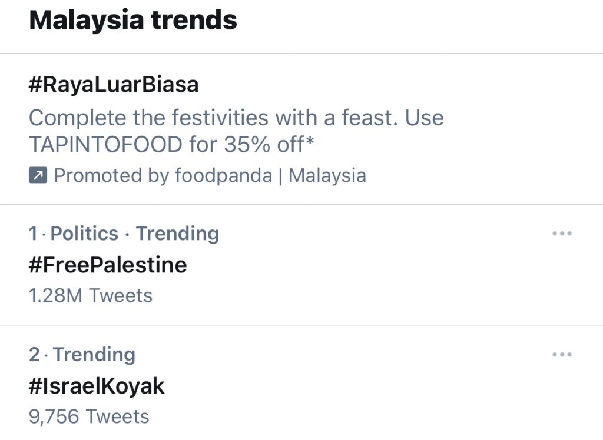Click the word foodpanda in promoted line

[223, 176]
